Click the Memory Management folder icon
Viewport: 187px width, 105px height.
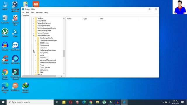point(38,60)
